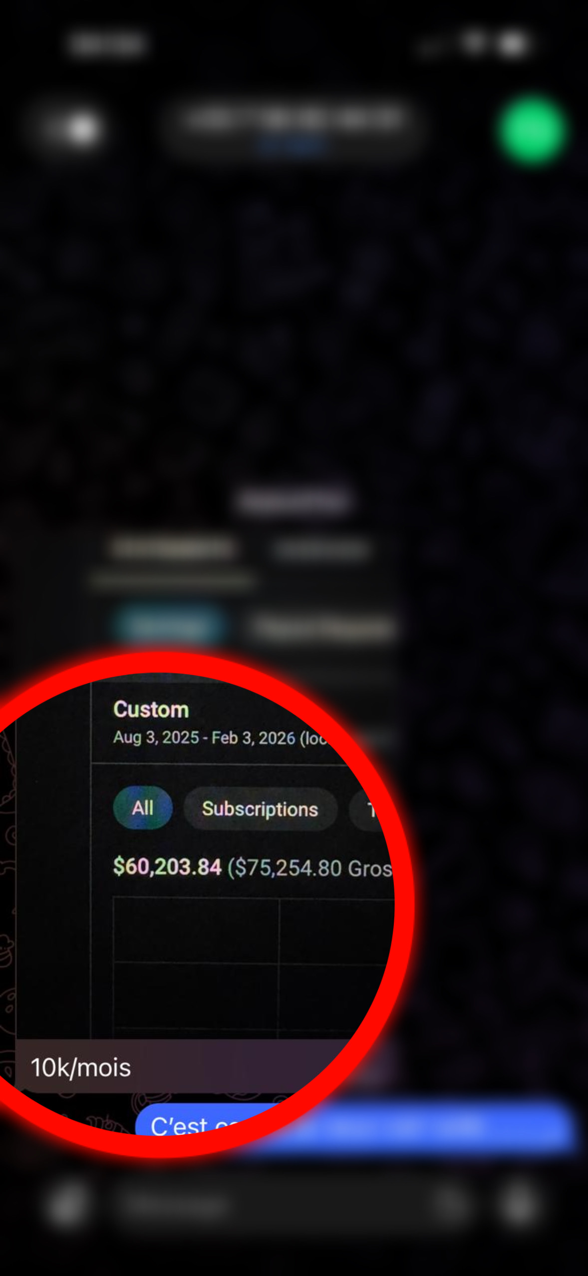Expand the Aug 3, 2025 - Feb 3, 2026 range

point(220,738)
